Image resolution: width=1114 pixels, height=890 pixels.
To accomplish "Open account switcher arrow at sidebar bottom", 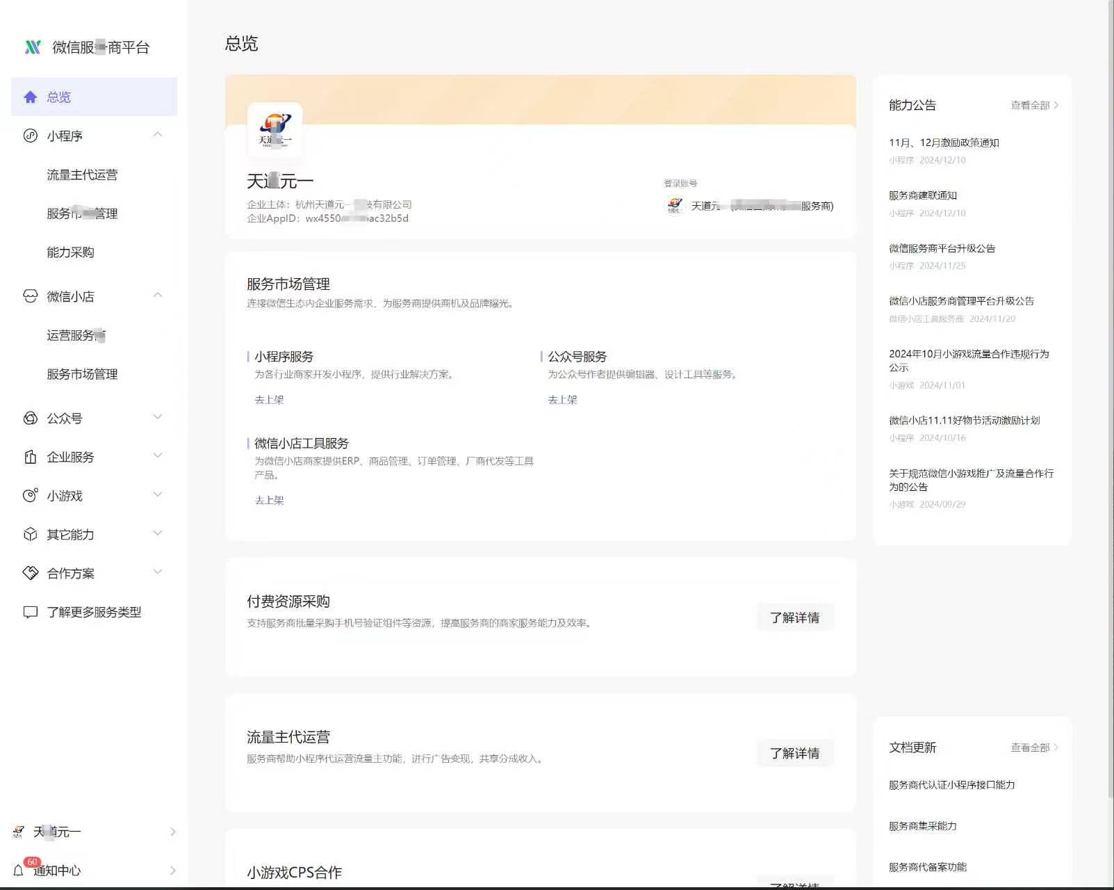I will [x=172, y=832].
